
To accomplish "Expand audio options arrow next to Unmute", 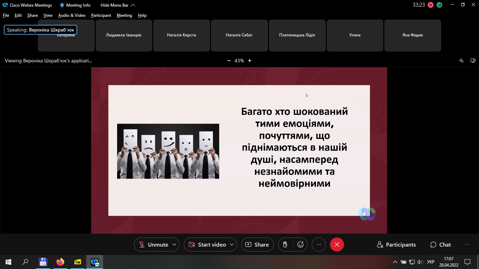I will (174, 244).
